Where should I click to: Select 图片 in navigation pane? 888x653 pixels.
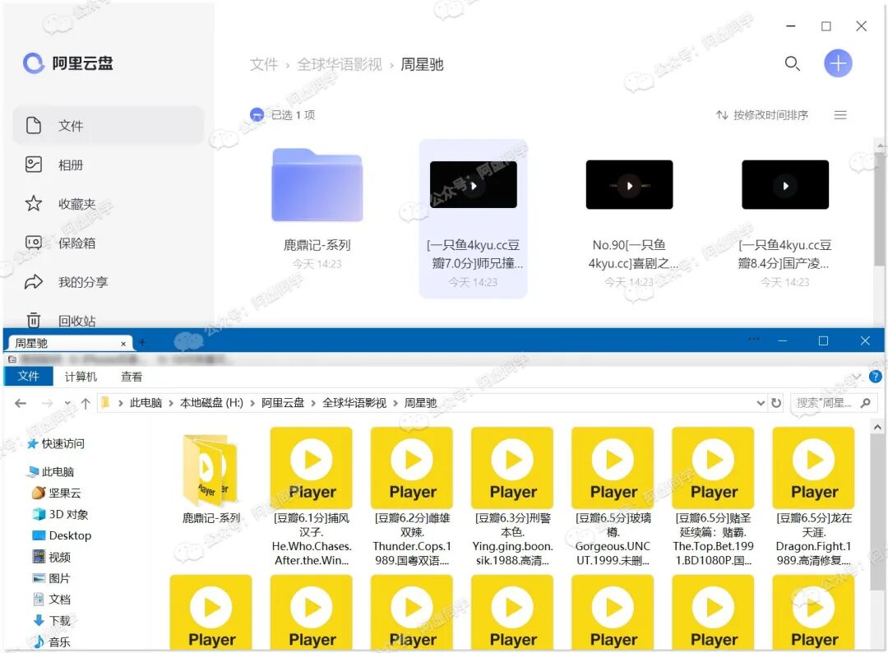pos(52,577)
